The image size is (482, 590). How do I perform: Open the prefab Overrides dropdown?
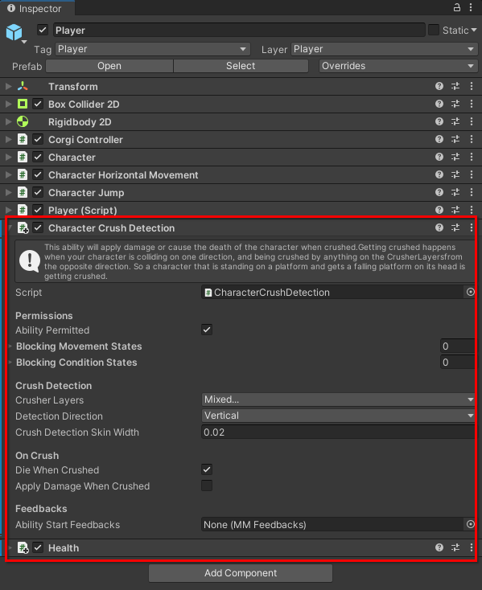[x=398, y=66]
